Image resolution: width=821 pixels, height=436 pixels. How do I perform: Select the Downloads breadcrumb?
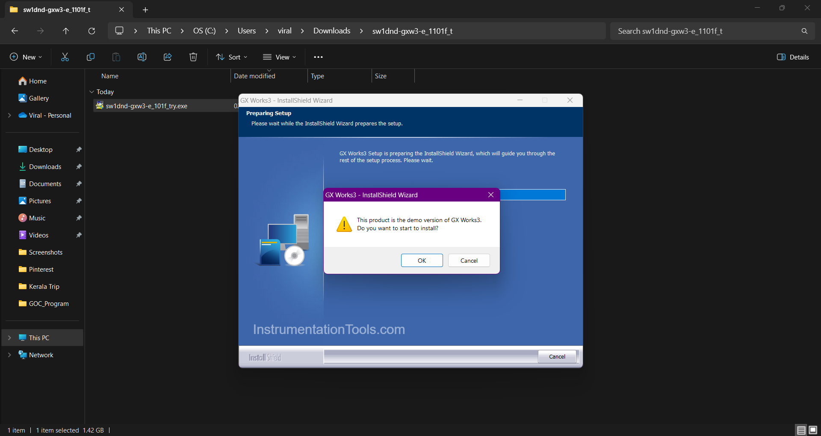332,31
